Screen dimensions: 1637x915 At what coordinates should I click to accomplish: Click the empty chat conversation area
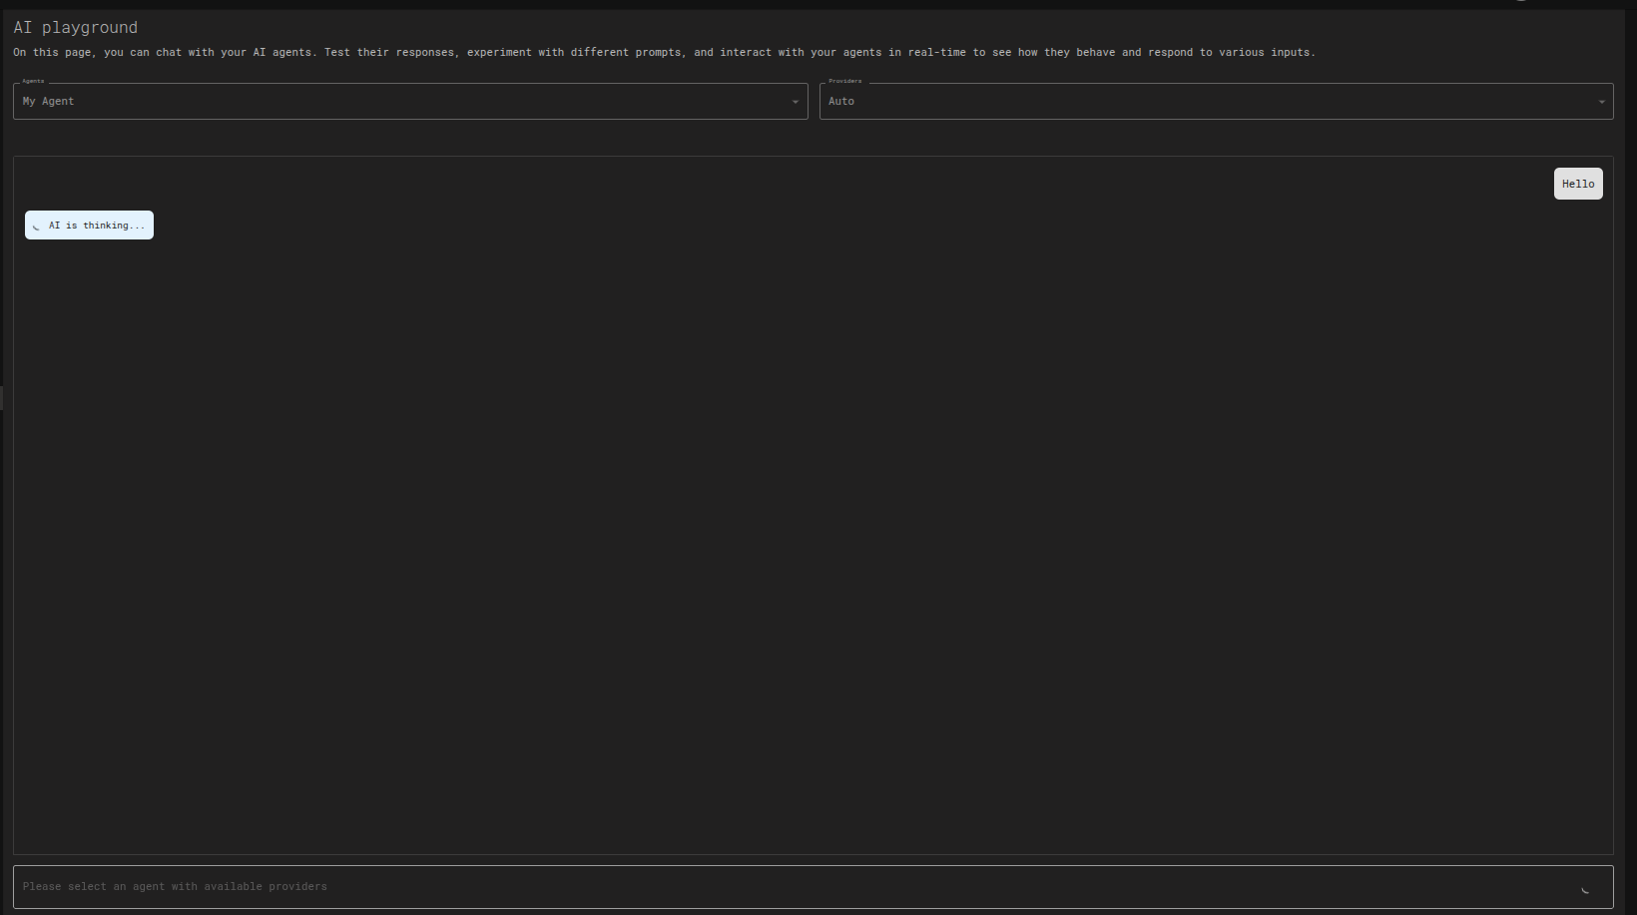tap(813, 539)
